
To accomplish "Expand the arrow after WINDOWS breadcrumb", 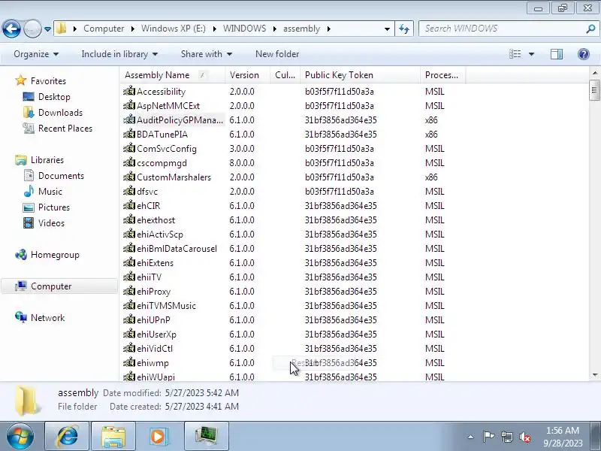I will pos(275,29).
